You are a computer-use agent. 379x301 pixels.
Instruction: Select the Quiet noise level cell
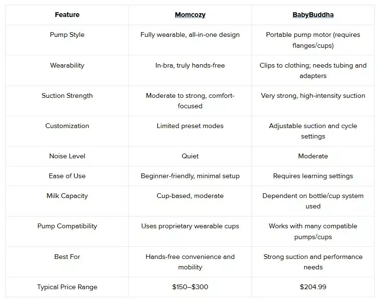pyautogui.click(x=190, y=156)
